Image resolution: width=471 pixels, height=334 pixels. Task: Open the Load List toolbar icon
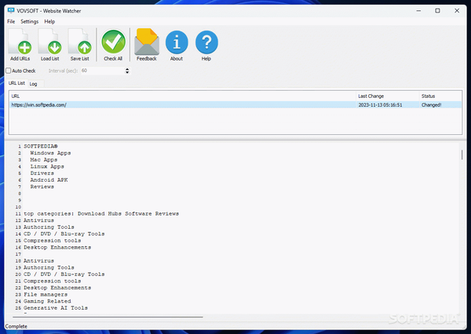point(50,45)
